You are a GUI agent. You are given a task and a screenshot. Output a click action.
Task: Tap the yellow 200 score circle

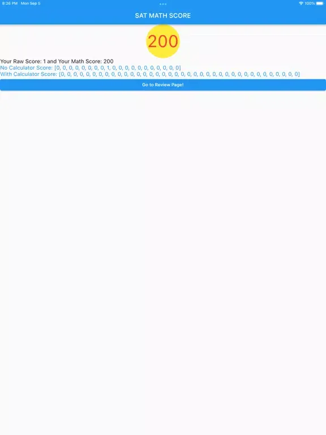pos(163,41)
